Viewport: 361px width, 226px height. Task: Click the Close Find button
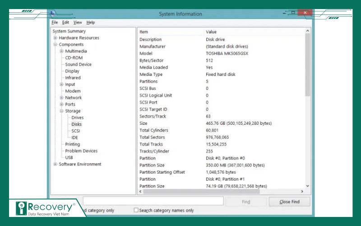click(x=289, y=202)
